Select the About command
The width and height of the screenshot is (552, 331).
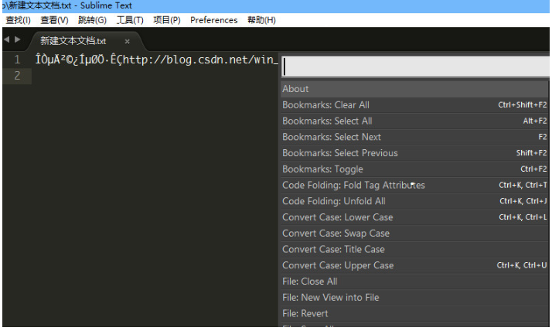click(414, 89)
